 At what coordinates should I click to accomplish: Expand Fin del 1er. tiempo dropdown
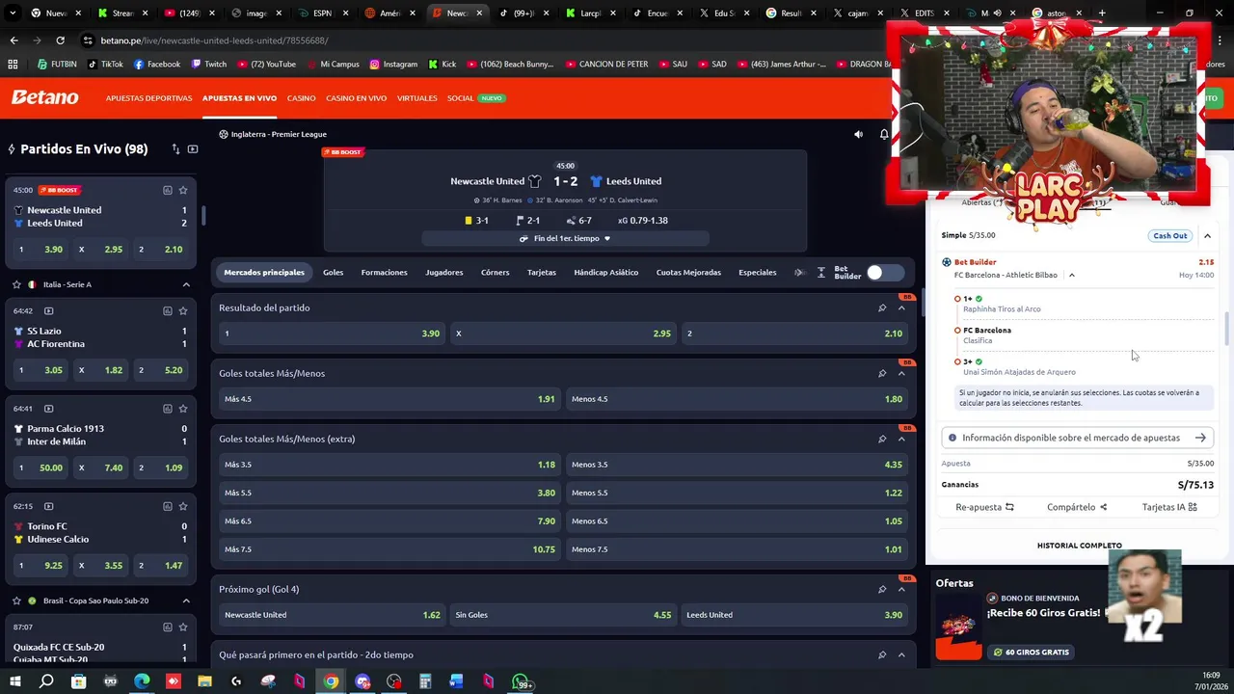565,238
